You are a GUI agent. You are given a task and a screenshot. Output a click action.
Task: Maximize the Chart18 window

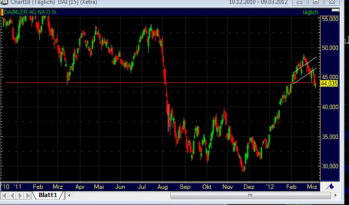click(316, 2)
